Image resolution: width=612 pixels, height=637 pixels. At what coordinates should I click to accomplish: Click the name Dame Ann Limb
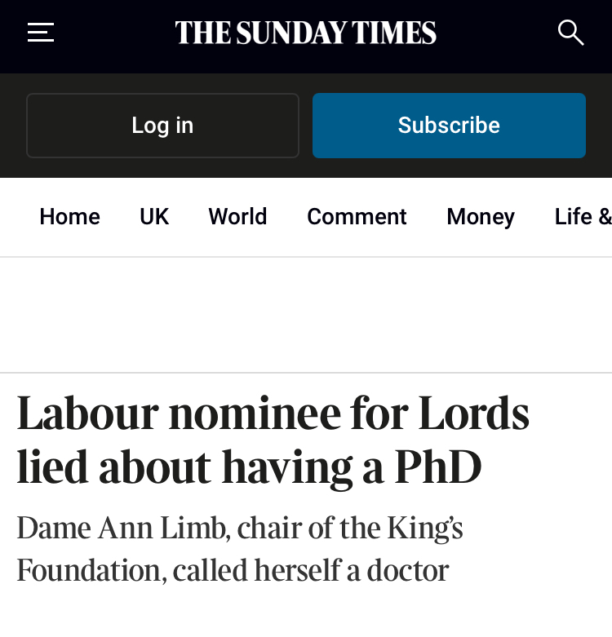point(122,529)
